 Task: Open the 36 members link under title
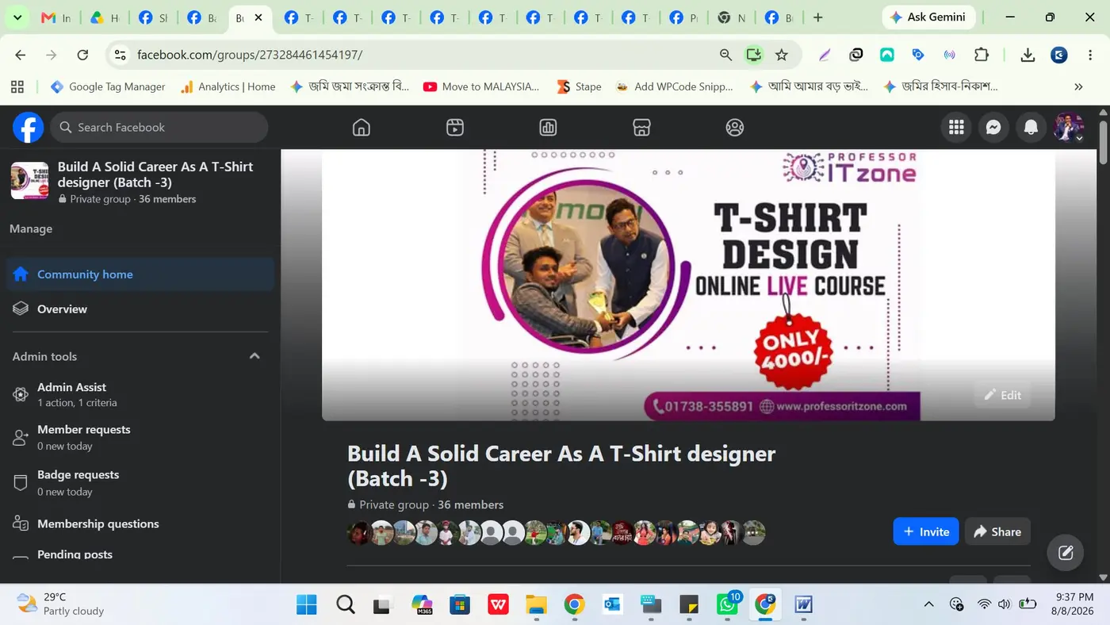[470, 504]
